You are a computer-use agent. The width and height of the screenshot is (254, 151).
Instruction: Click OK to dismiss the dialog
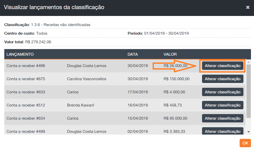pyautogui.click(x=245, y=143)
